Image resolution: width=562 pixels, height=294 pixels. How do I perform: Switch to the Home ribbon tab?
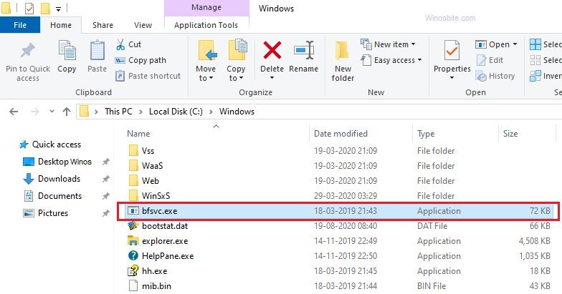[61, 25]
